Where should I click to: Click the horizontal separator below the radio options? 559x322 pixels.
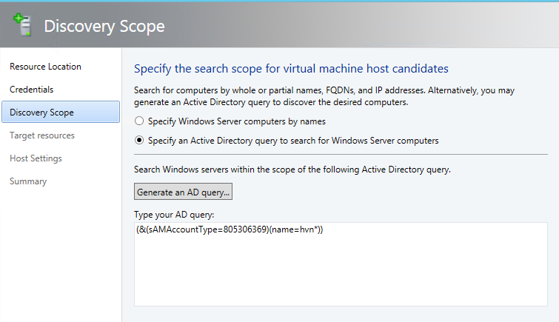coord(341,155)
